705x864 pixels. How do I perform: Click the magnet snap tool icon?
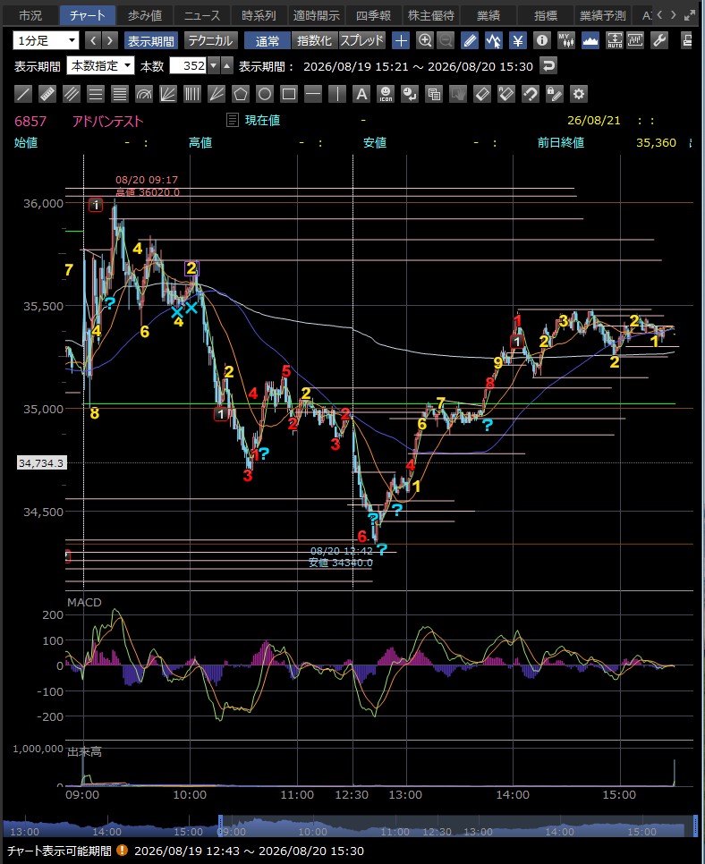[531, 94]
